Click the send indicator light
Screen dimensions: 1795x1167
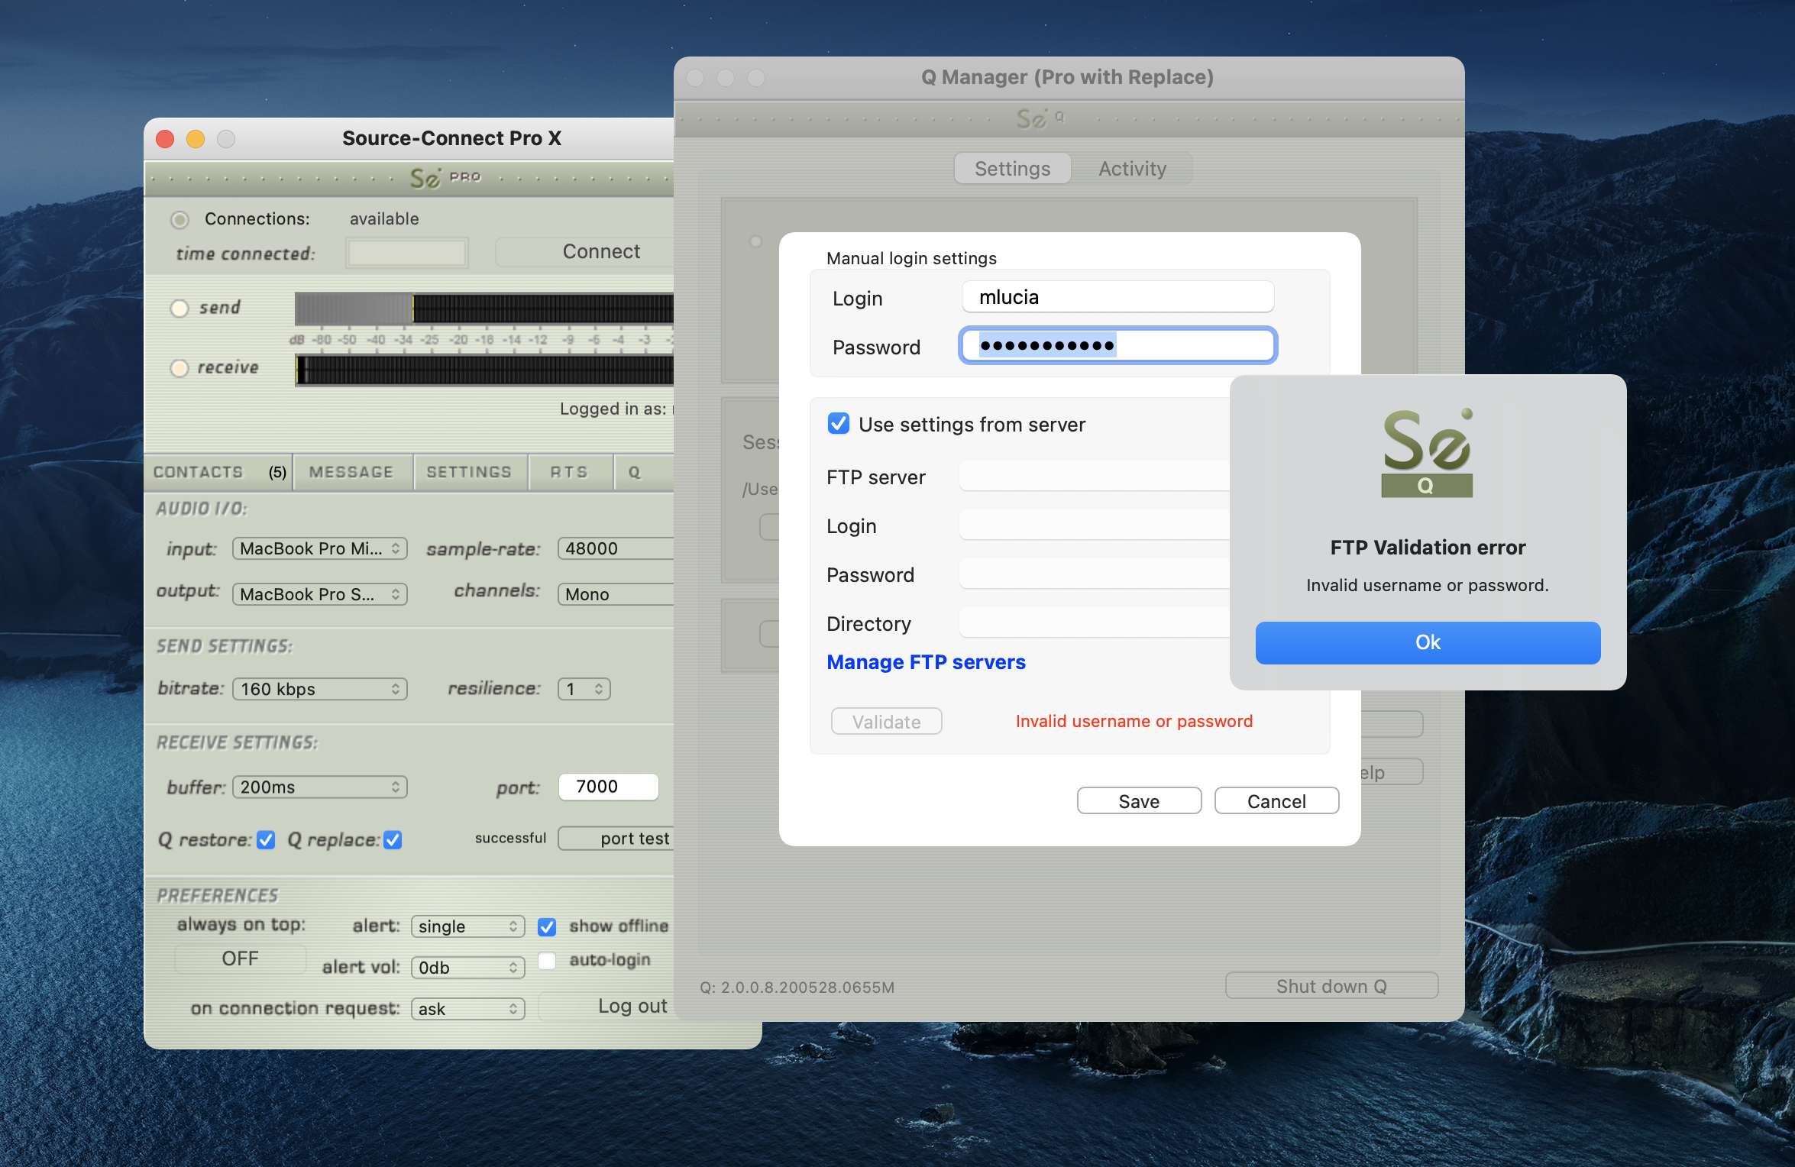pos(179,308)
